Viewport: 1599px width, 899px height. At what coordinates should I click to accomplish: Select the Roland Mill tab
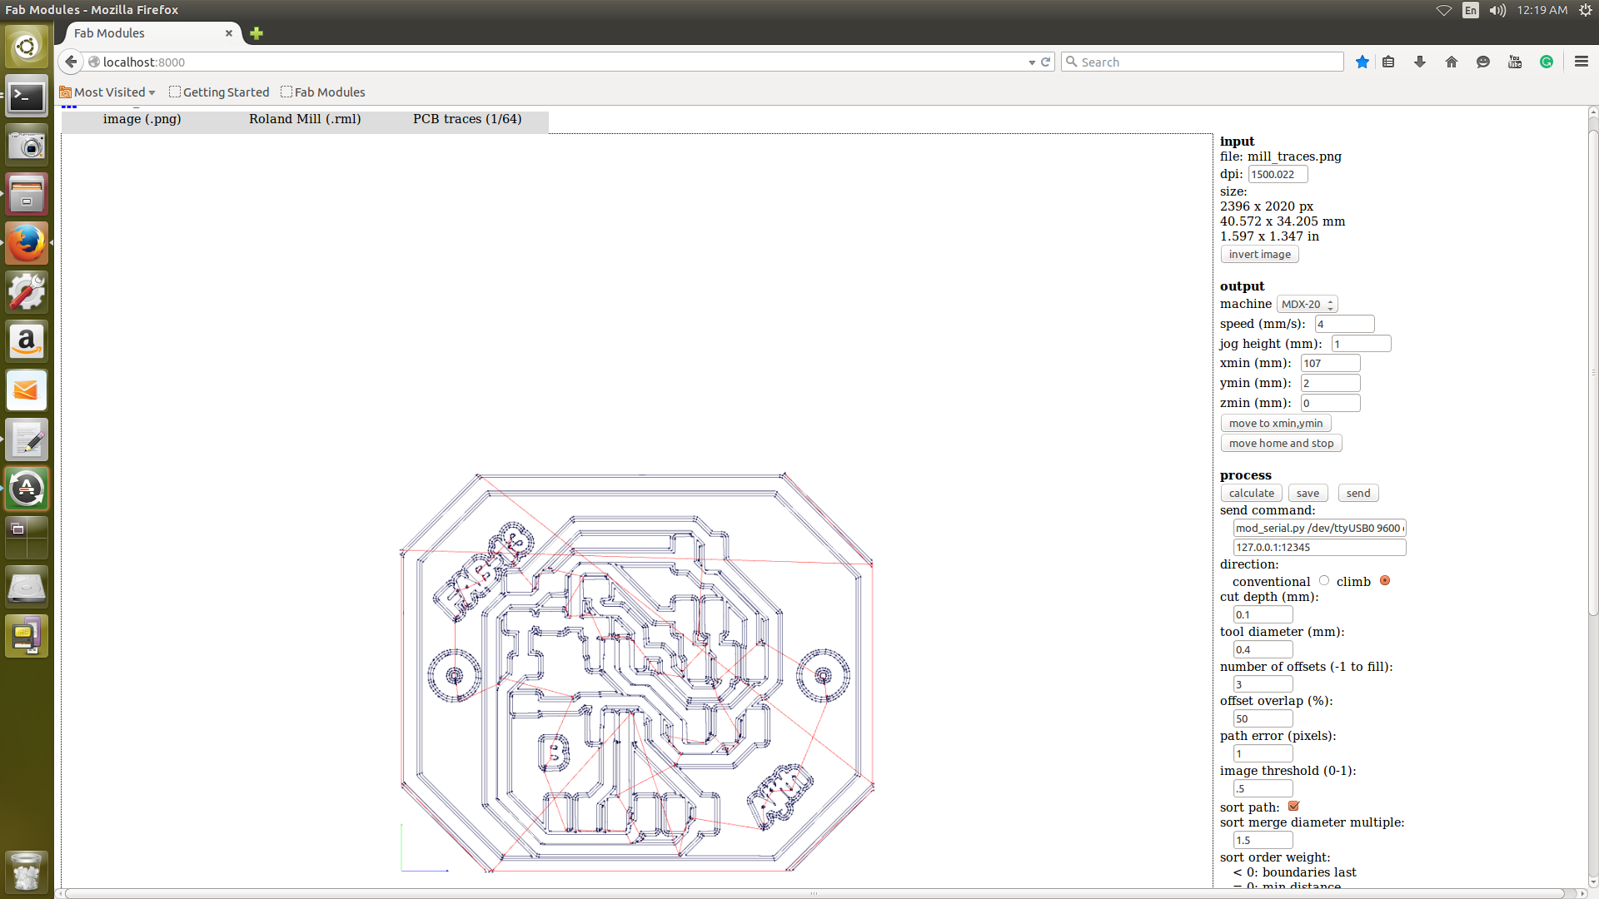tap(304, 118)
